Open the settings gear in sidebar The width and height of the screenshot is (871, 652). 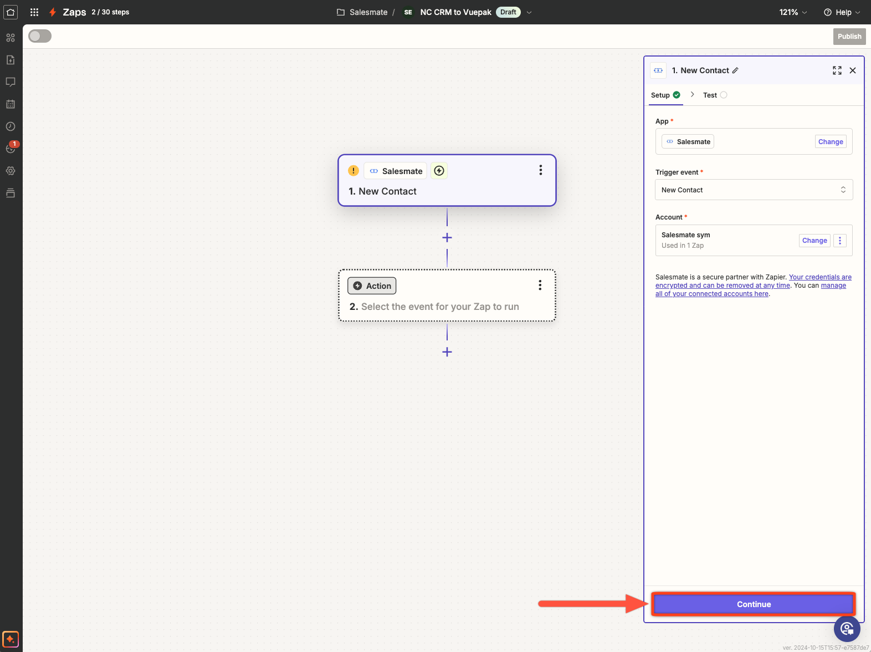click(x=11, y=171)
